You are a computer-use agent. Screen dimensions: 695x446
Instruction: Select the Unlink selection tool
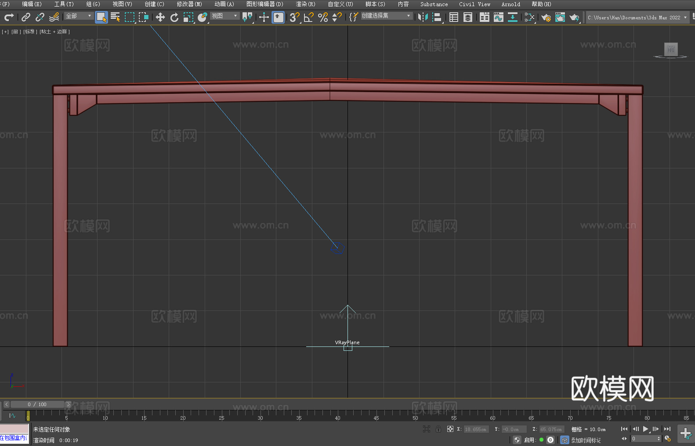[x=40, y=17]
